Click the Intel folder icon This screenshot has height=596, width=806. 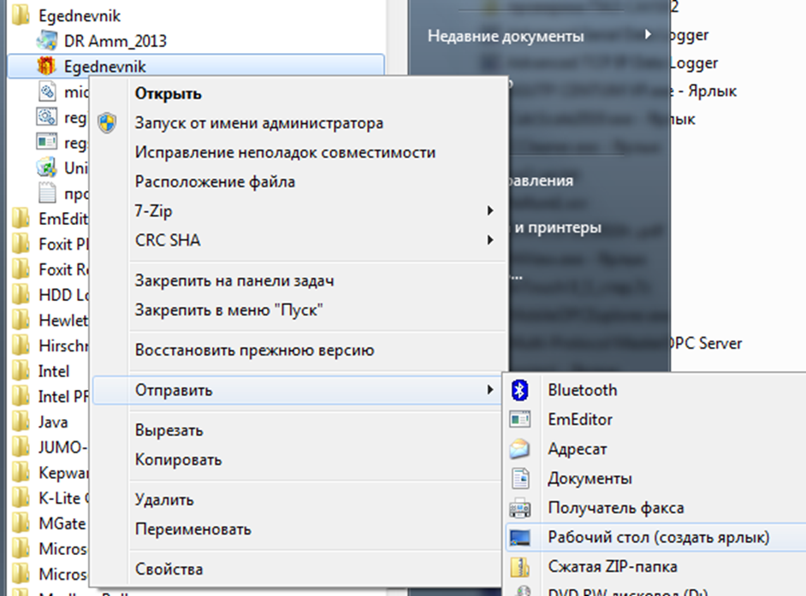coord(21,371)
